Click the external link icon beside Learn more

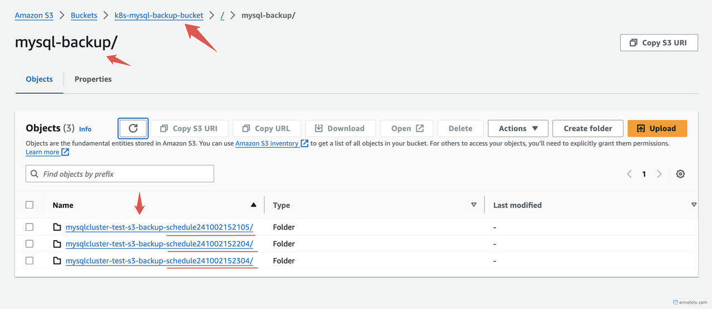[66, 152]
